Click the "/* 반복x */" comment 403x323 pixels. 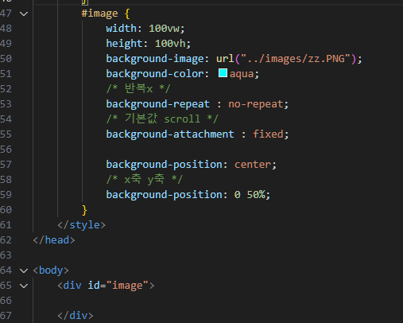coord(138,88)
